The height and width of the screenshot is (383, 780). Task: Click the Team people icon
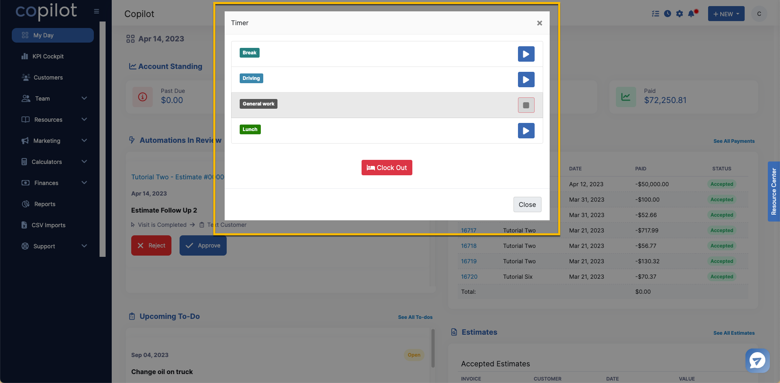26,99
